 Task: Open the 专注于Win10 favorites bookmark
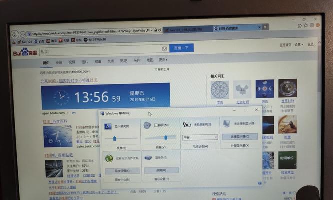[95, 40]
